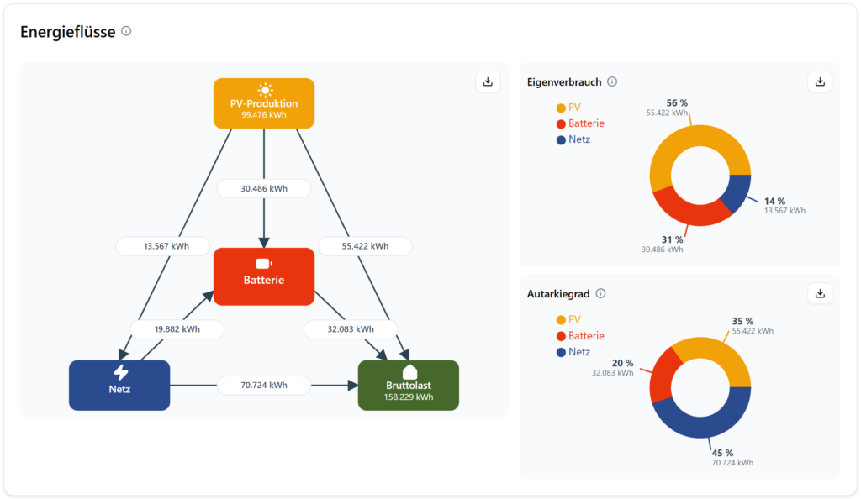Click the info icon beside Energieflüsse heading

click(126, 31)
